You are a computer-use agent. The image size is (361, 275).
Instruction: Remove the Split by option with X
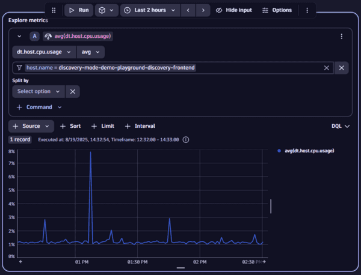pos(73,91)
